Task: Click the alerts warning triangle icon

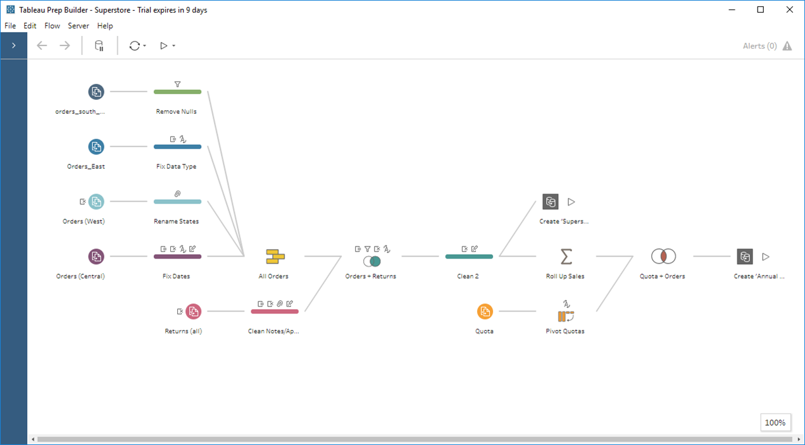Action: coord(787,46)
